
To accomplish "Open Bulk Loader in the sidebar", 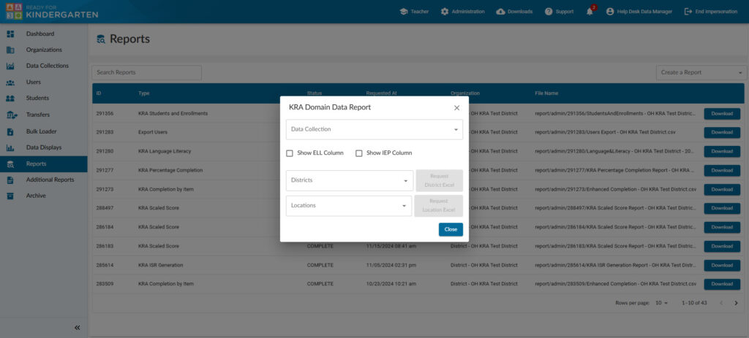I will tap(43, 131).
